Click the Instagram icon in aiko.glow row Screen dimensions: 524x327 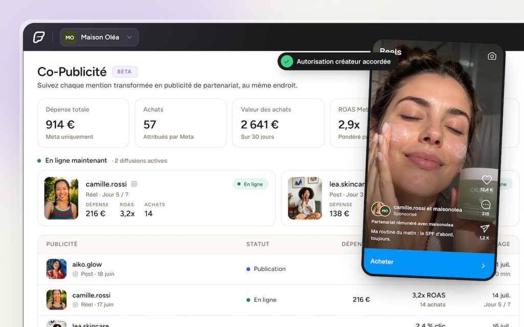[75, 274]
